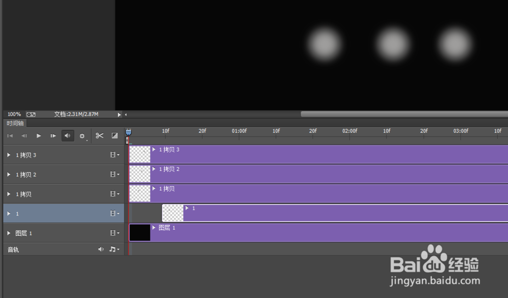Select the 1 拷贝 clip thumbnail

[x=140, y=193]
